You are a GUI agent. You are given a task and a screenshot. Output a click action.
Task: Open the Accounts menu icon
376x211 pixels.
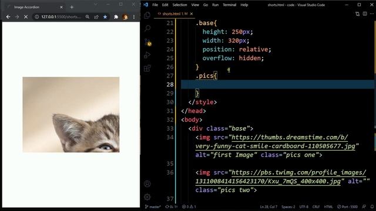147,183
